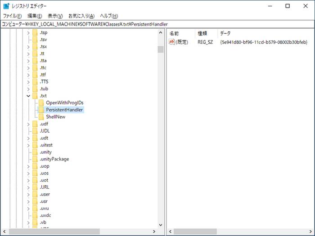Viewport: 315px width, 236px height.
Task: Click the 名前 column header
Action: (174, 34)
